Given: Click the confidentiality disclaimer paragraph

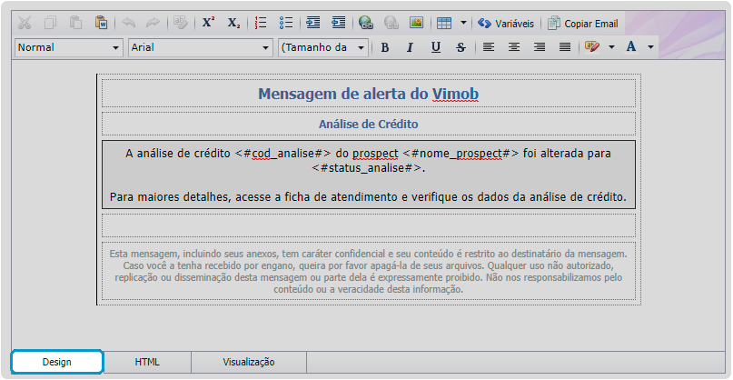Looking at the screenshot, I should point(369,272).
